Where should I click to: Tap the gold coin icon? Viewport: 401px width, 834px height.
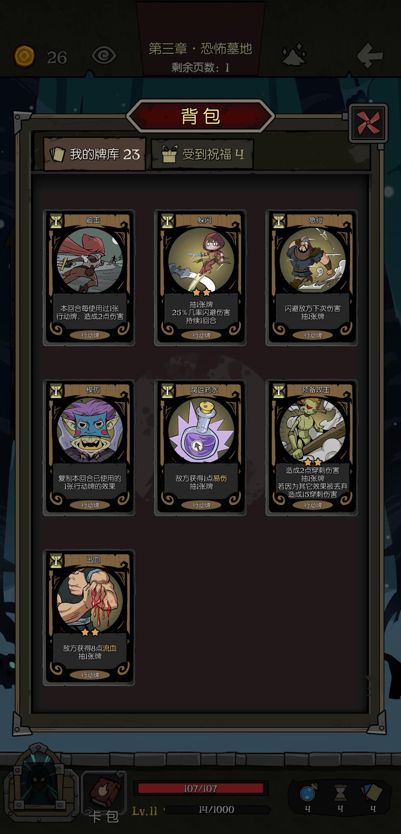coord(25,56)
